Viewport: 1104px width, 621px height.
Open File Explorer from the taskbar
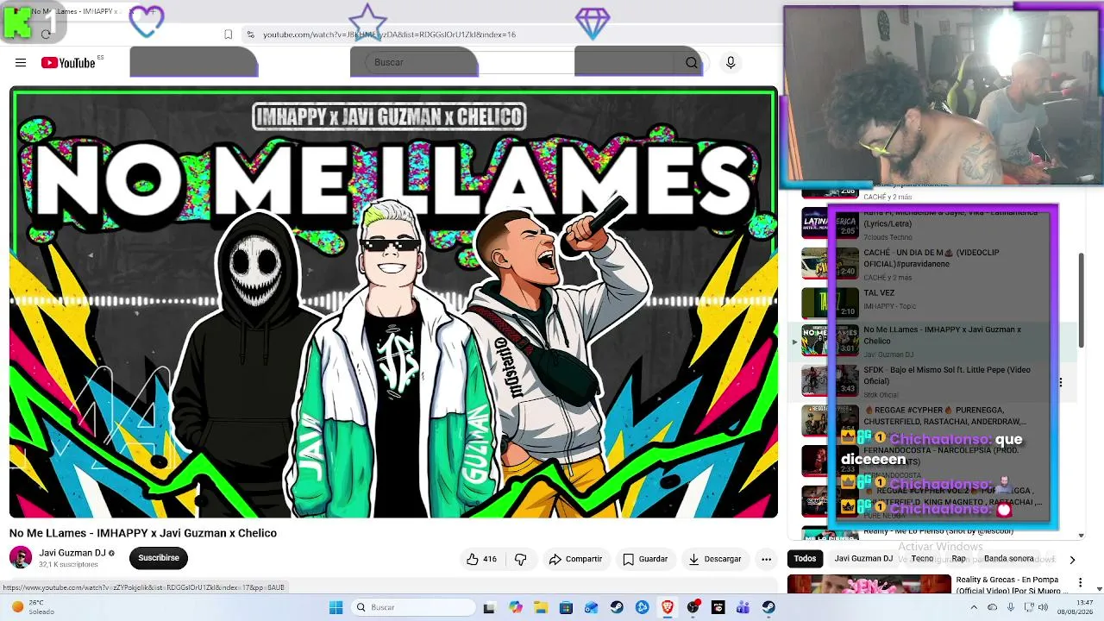(540, 607)
